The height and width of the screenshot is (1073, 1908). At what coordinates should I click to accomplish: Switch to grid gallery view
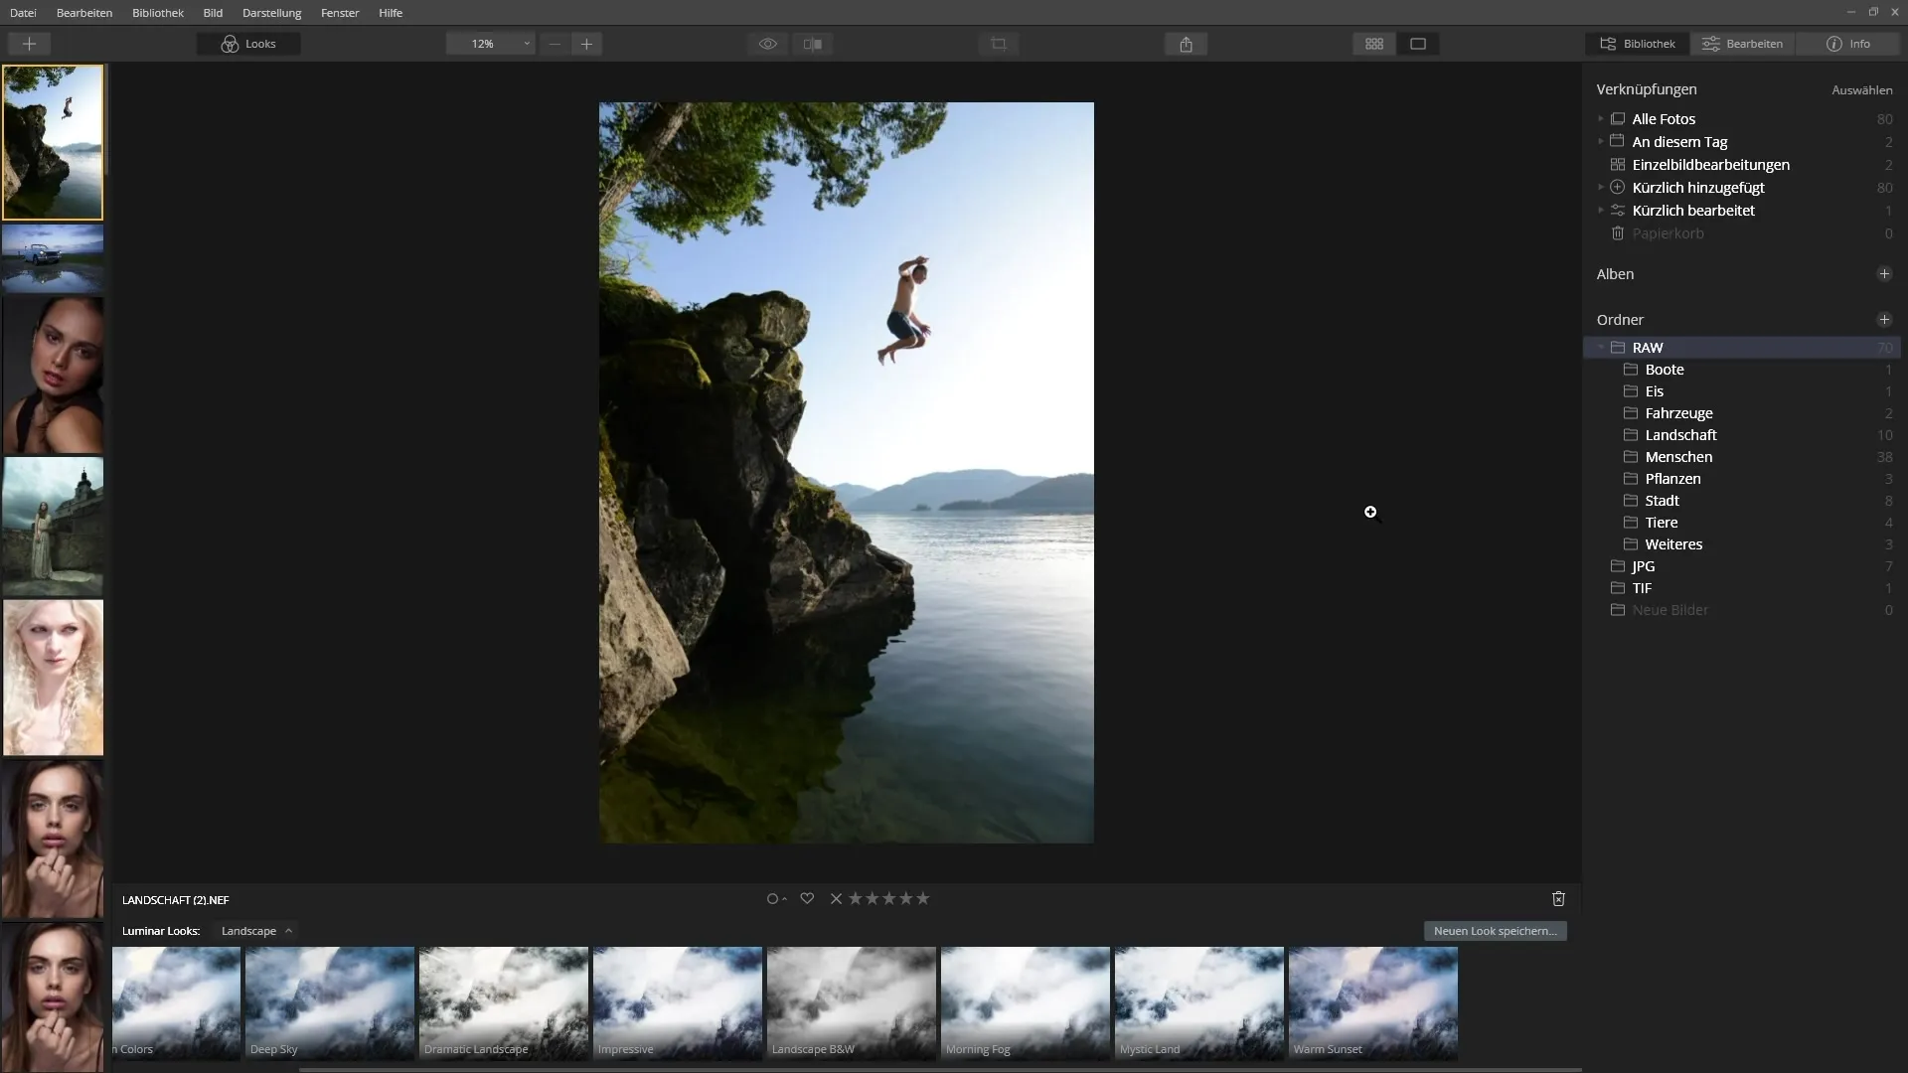point(1374,44)
